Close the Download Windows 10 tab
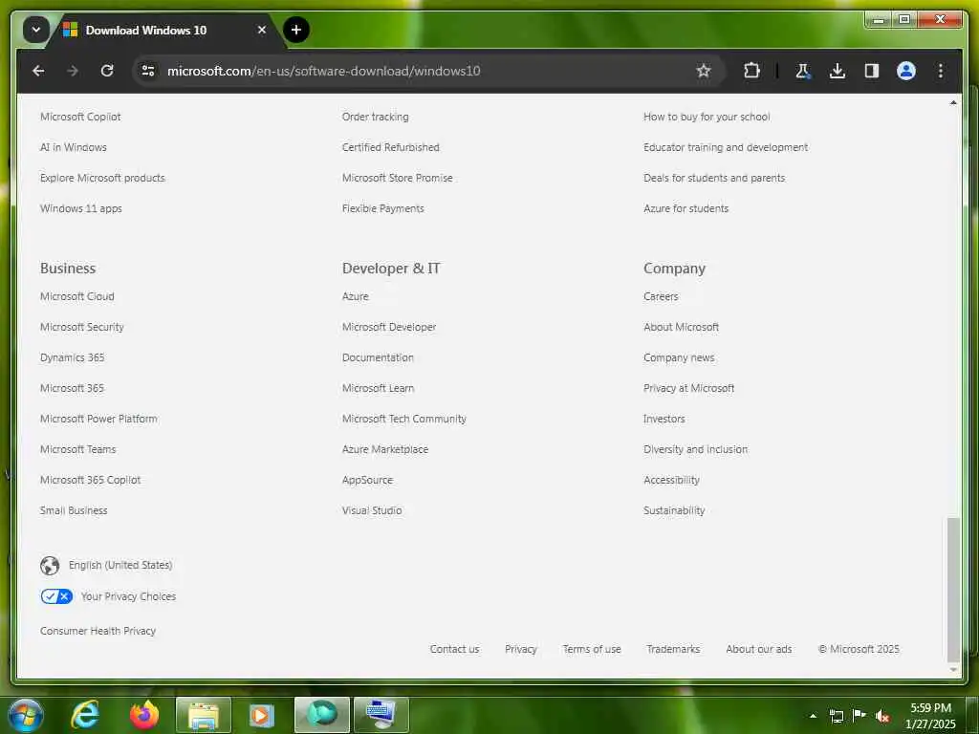 click(x=262, y=30)
